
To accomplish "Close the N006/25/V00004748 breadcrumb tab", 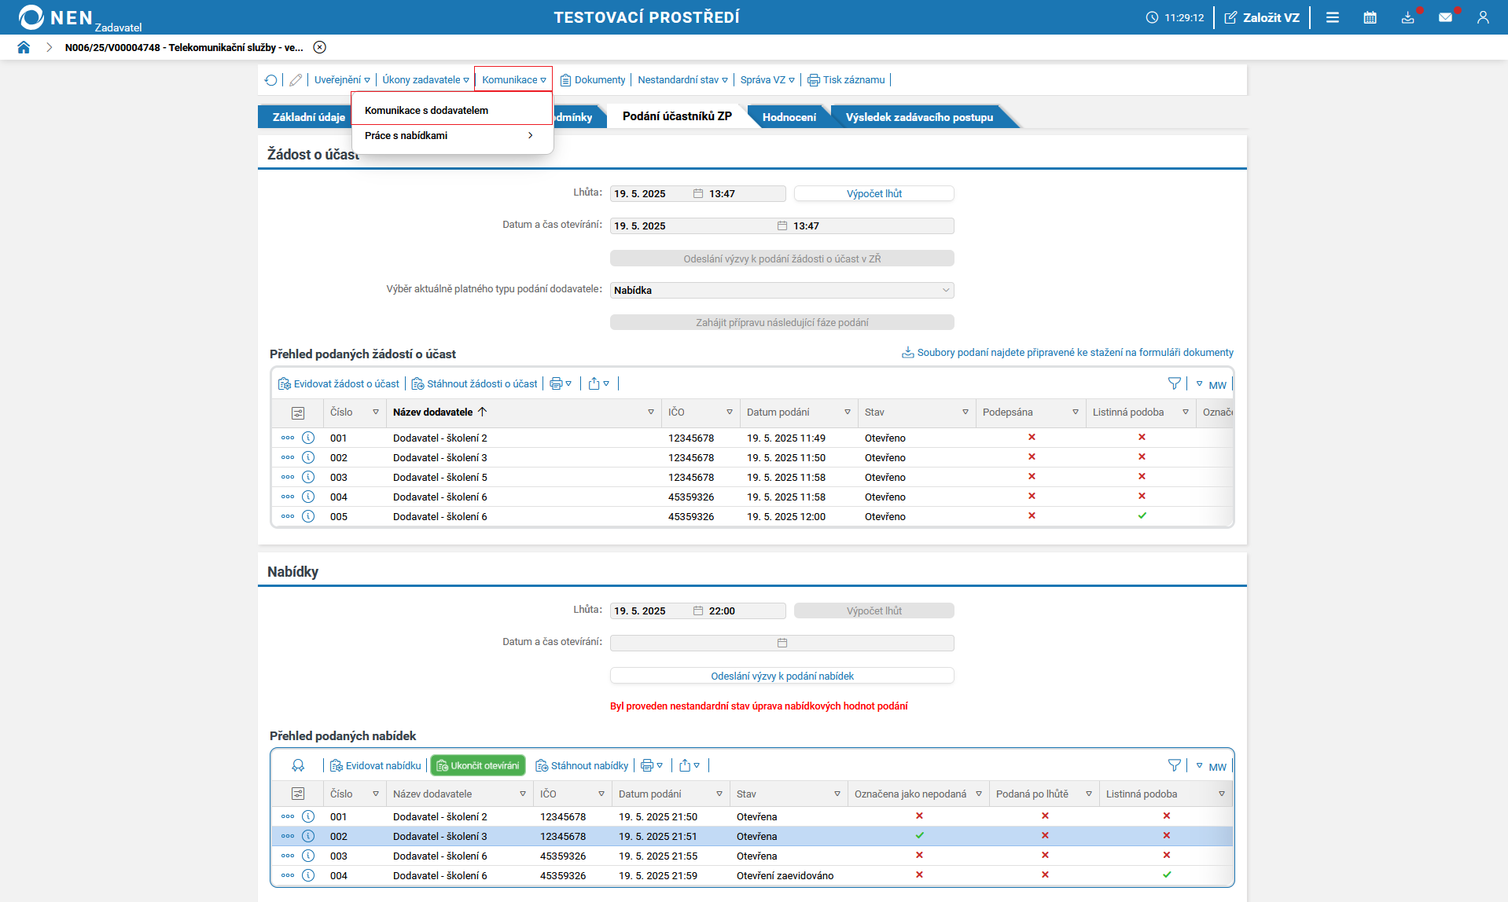I will pos(320,47).
